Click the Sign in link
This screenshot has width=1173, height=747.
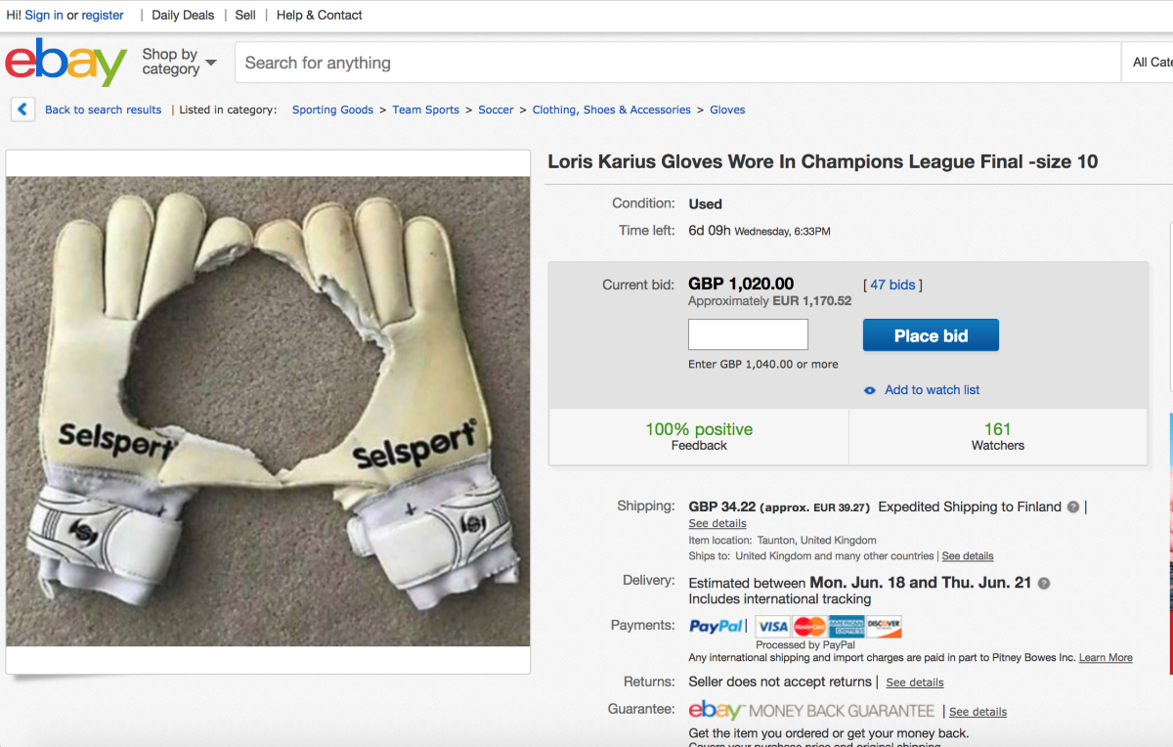(x=44, y=15)
